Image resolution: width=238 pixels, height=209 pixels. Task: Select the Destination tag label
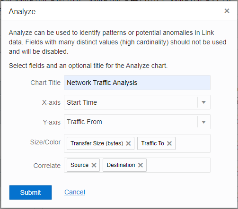click(121, 165)
